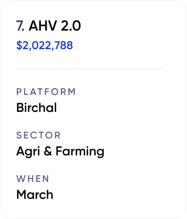Image resolution: width=187 pixels, height=219 pixels.
Task: Click the PLATFORM field label
Action: pos(46,92)
